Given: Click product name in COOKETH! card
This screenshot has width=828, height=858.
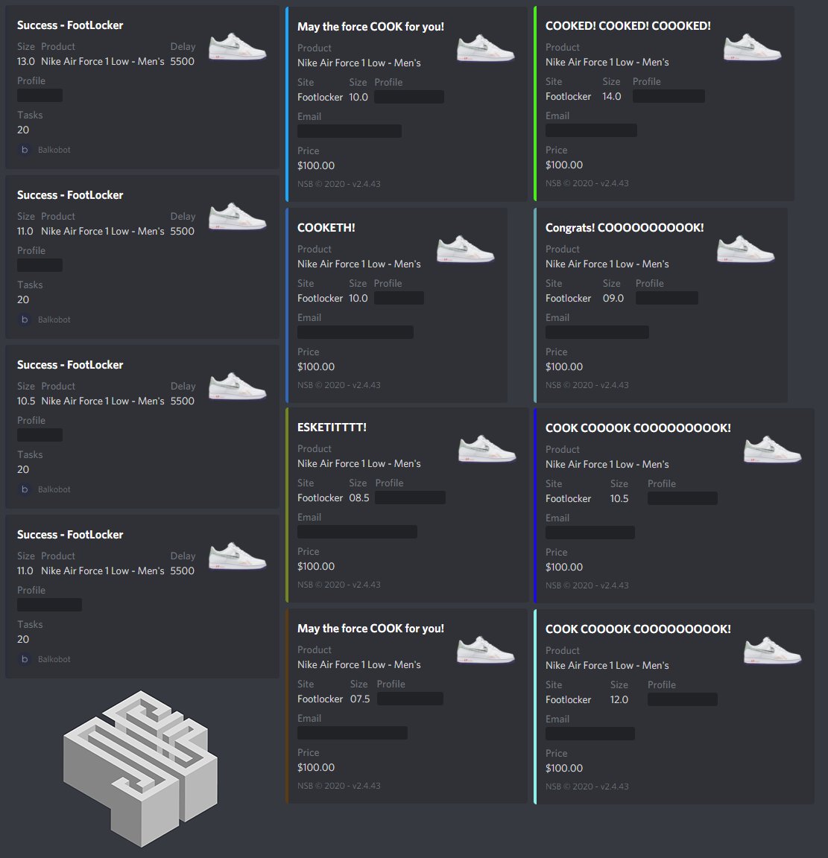Looking at the screenshot, I should (x=359, y=264).
